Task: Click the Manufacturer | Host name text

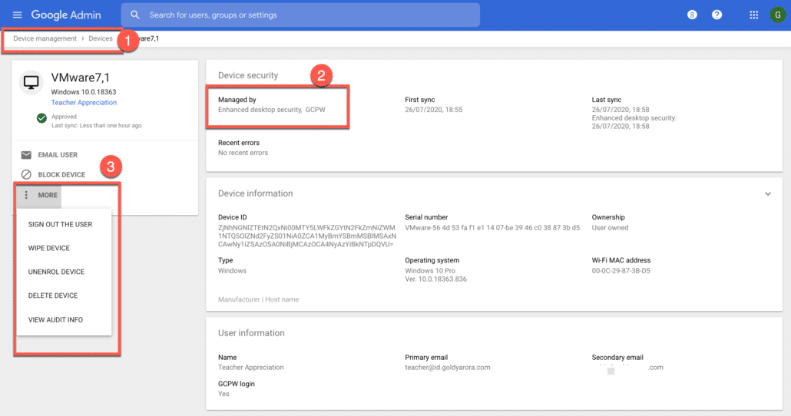Action: click(258, 299)
